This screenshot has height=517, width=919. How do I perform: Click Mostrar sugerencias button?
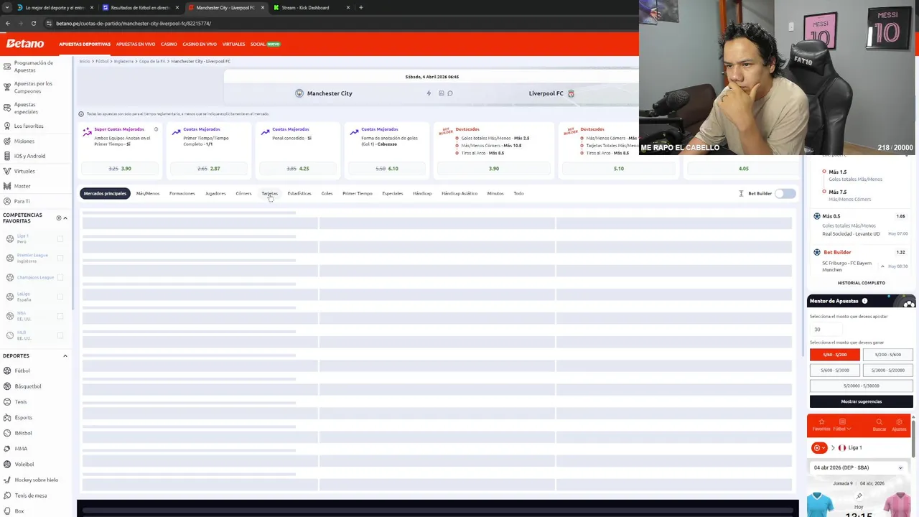pyautogui.click(x=862, y=401)
